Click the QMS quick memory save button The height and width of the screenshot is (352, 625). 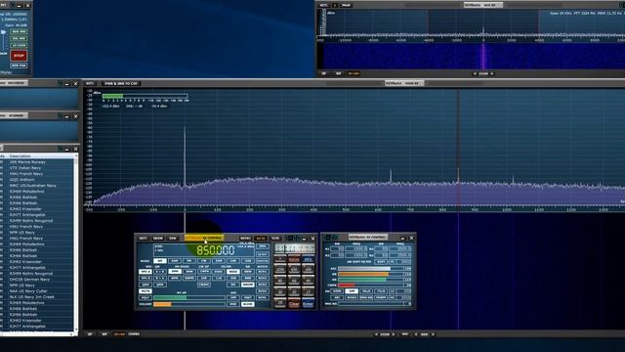click(x=146, y=285)
